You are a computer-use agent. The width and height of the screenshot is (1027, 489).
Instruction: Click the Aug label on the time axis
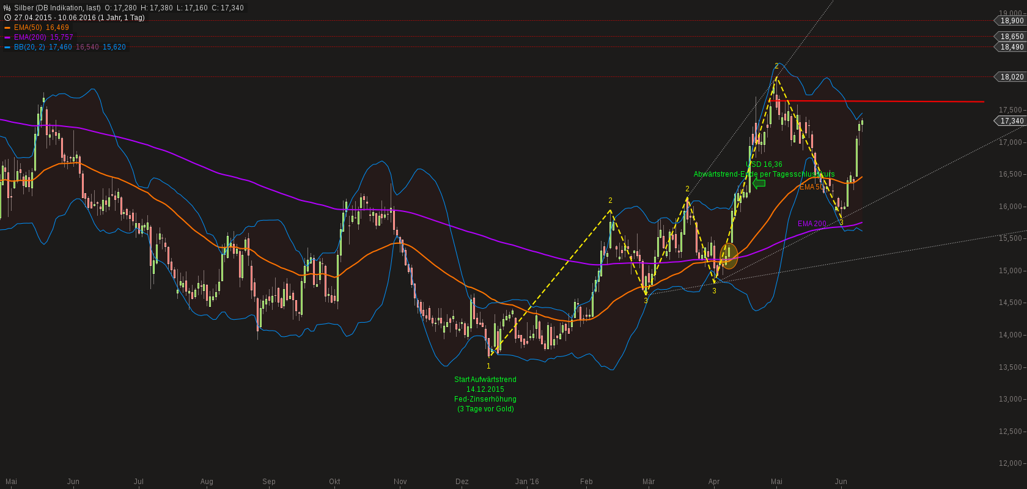tap(207, 482)
